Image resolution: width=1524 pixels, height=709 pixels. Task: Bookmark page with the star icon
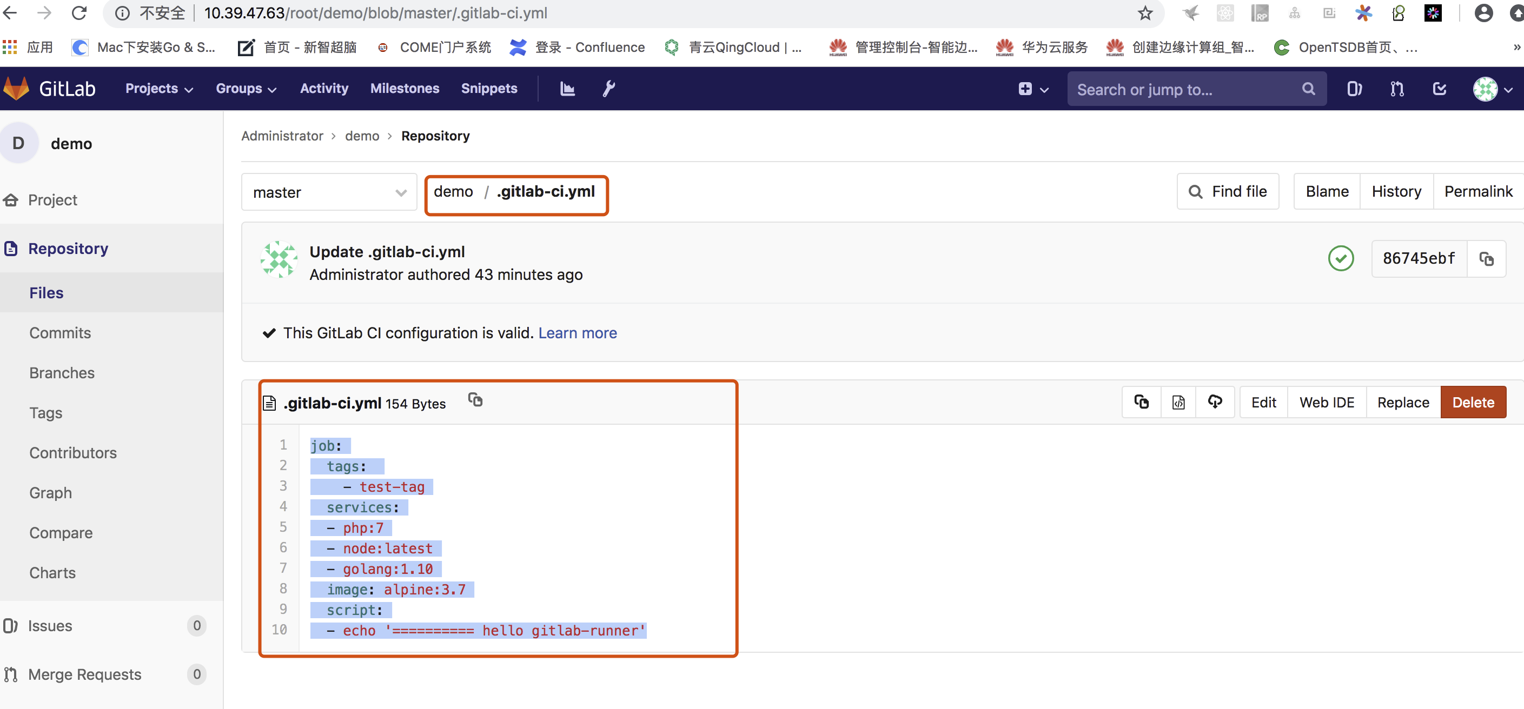point(1145,13)
